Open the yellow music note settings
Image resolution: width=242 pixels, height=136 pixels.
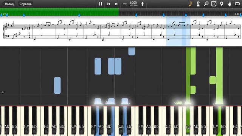(190, 4)
